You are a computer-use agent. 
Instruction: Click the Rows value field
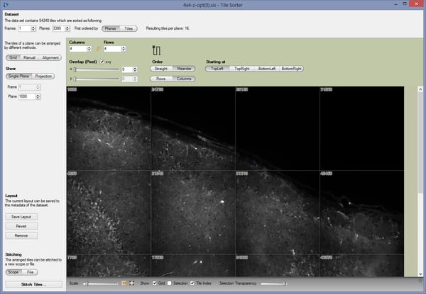point(112,48)
